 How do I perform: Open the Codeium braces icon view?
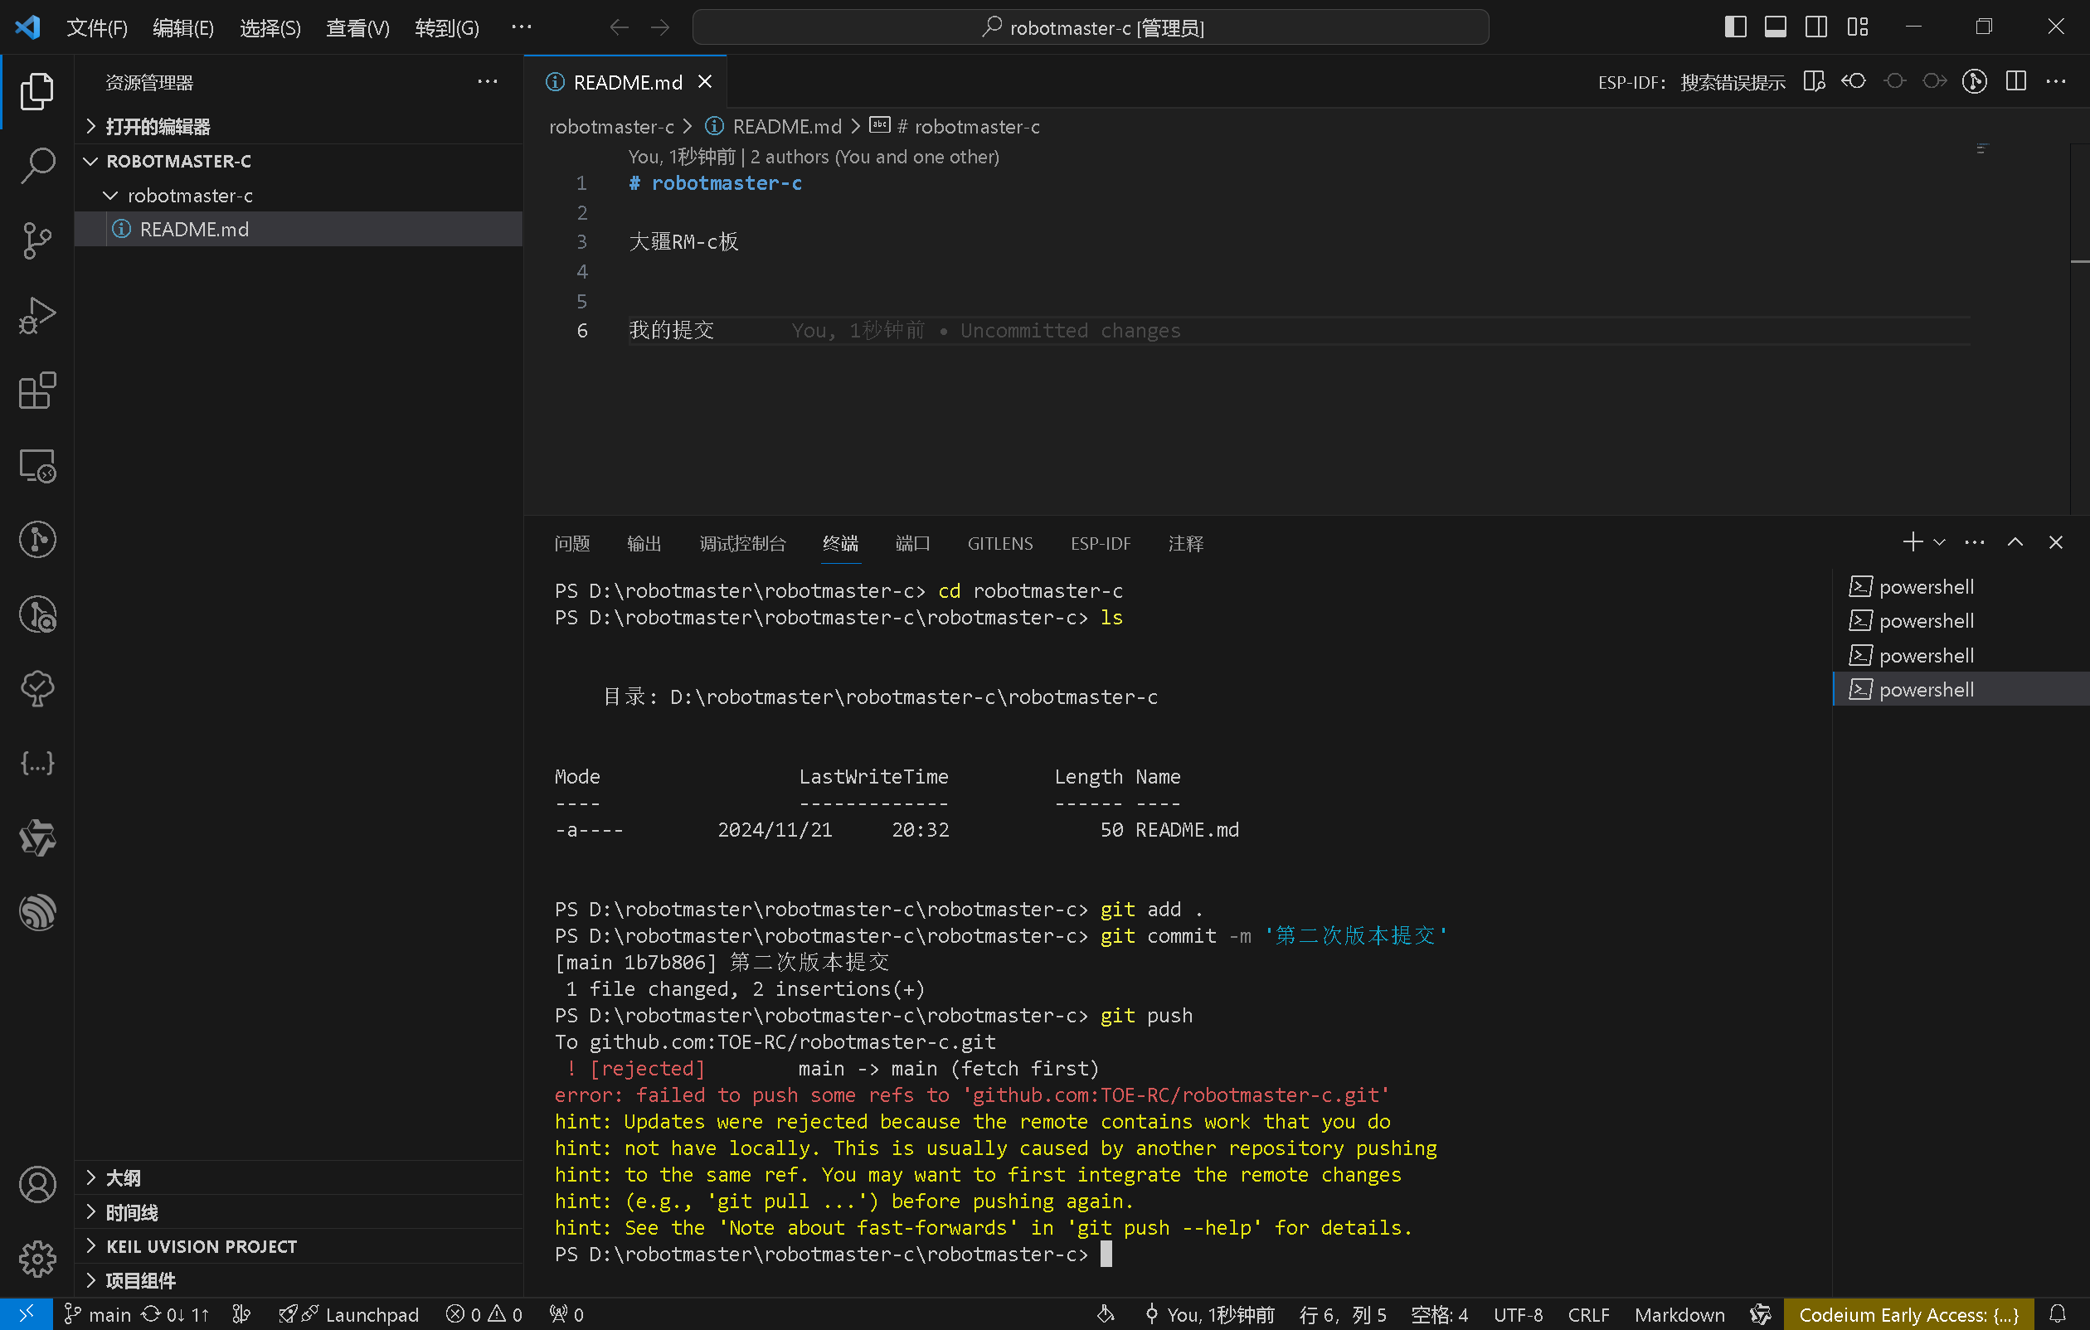[37, 764]
